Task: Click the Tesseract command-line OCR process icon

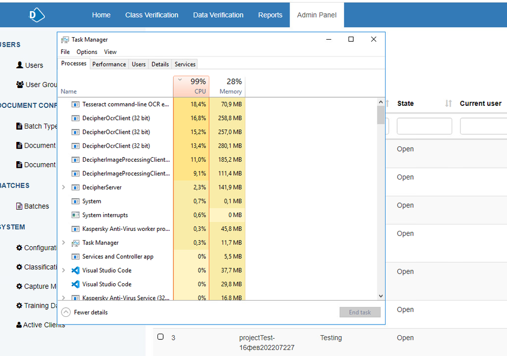Action: pyautogui.click(x=75, y=105)
